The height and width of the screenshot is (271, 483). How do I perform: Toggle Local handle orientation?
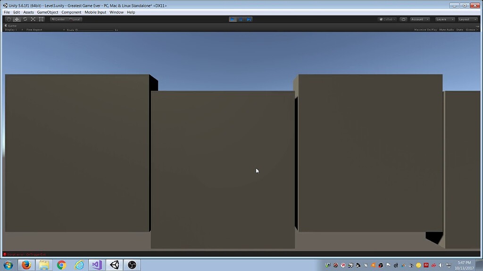pos(75,19)
